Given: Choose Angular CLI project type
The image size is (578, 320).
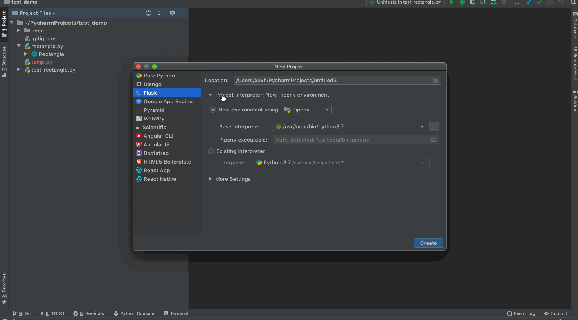Looking at the screenshot, I should tap(167, 136).
